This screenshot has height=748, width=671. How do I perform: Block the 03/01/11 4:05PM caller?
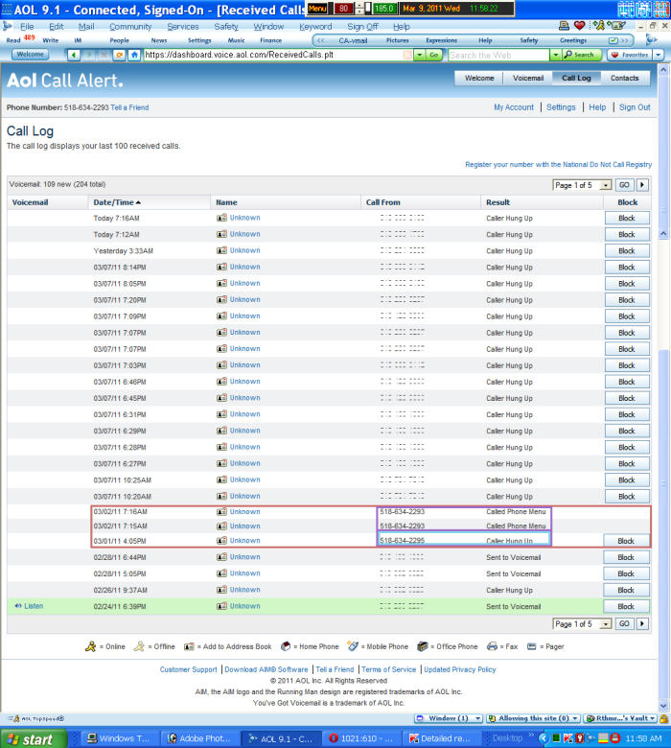(x=626, y=541)
